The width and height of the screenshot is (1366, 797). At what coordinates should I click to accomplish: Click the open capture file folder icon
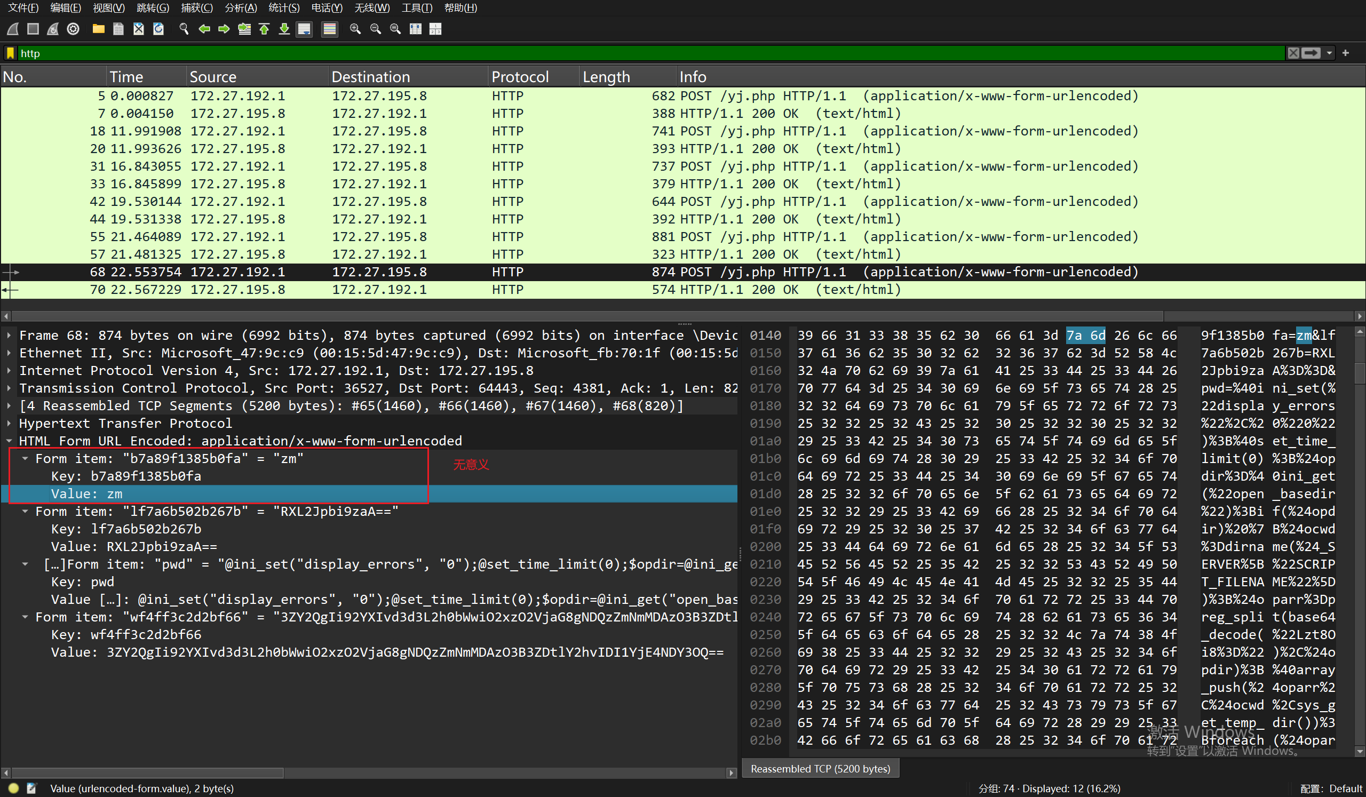coord(98,29)
